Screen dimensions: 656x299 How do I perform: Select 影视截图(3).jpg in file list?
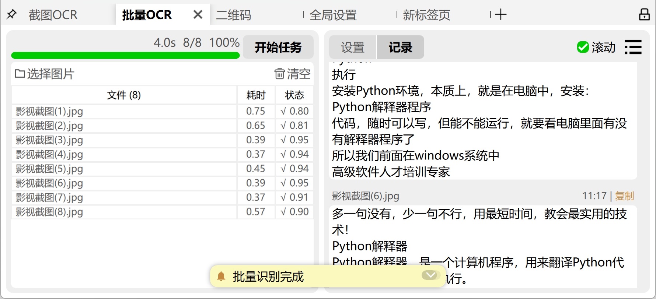click(49, 140)
